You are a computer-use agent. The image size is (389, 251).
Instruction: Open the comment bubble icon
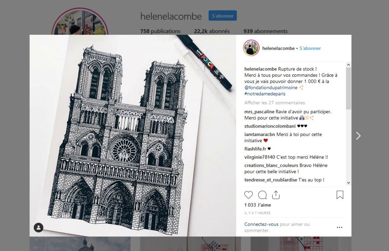pos(262,195)
